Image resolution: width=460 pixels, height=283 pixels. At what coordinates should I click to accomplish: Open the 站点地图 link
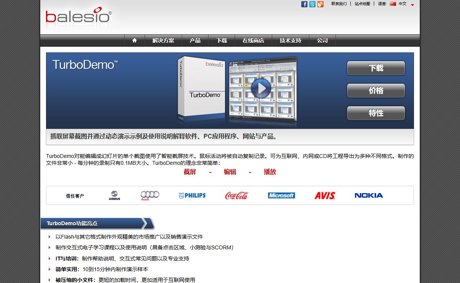click(x=362, y=4)
